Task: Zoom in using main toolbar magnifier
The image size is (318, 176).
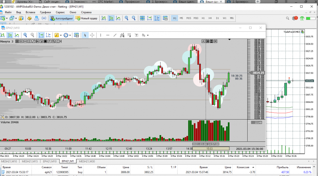Action: pos(126,18)
